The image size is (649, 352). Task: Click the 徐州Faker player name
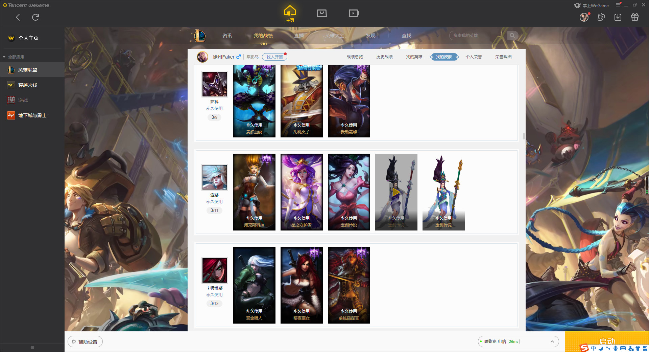pos(223,57)
